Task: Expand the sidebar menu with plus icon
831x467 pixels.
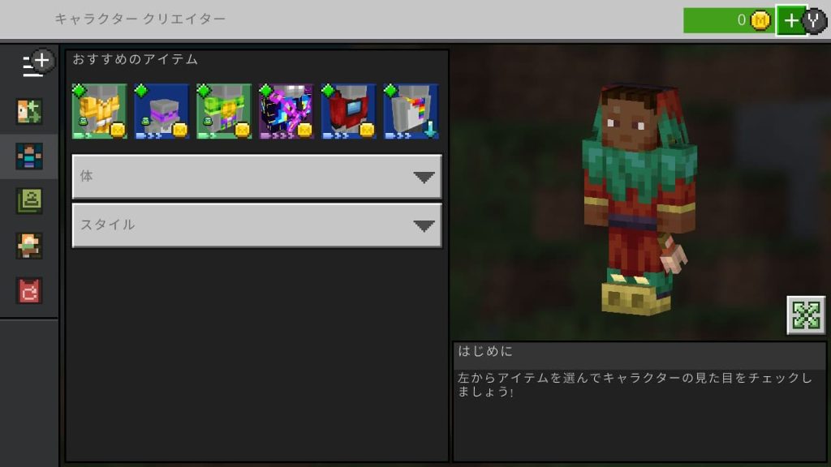Action: click(34, 64)
